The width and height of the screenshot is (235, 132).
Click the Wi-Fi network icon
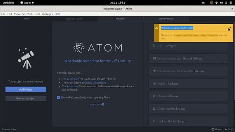point(216,3)
